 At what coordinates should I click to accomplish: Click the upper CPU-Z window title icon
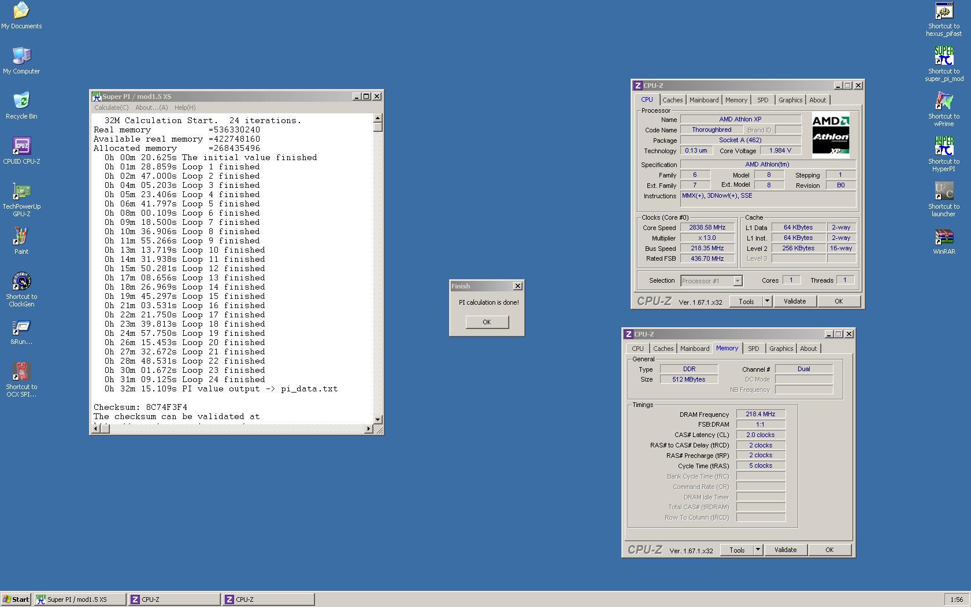(638, 86)
